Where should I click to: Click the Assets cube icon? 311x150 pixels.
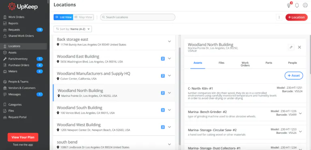click(x=5, y=53)
